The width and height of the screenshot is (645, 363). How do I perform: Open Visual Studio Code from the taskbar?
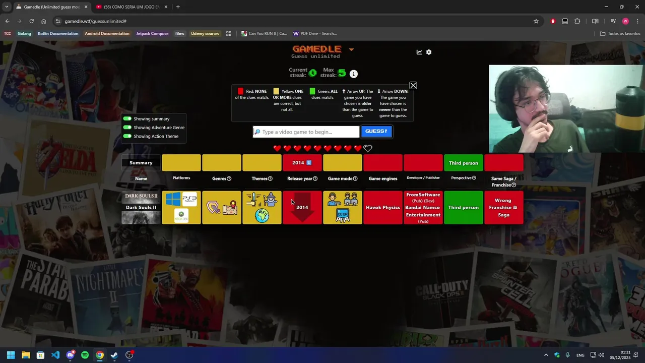55,355
